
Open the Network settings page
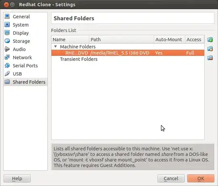coord(25,57)
